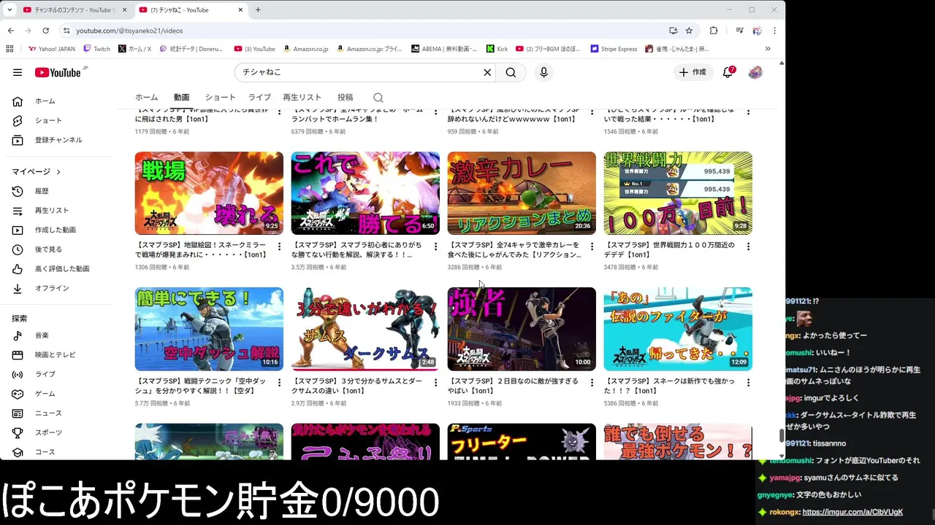Bookmark this page with the star icon
The width and height of the screenshot is (935, 525).
pos(689,31)
